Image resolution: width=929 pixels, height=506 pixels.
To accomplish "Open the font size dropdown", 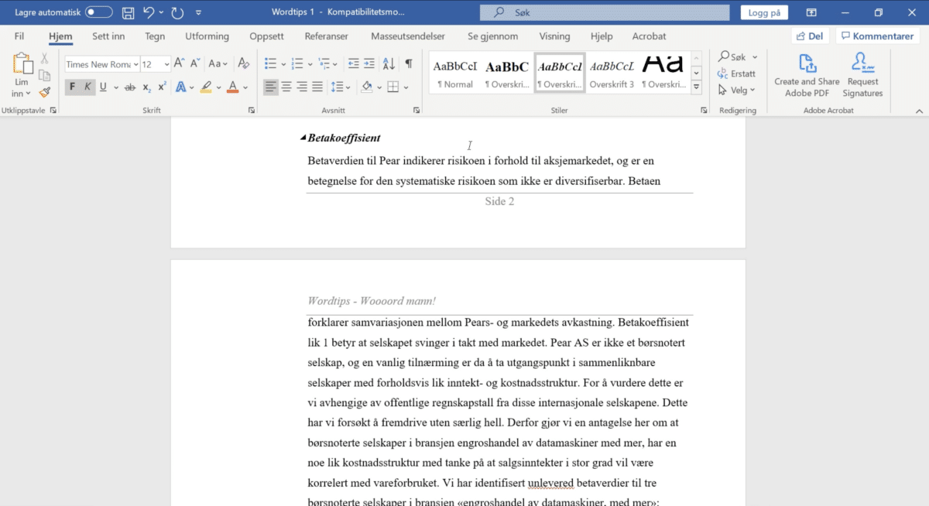I will point(166,65).
